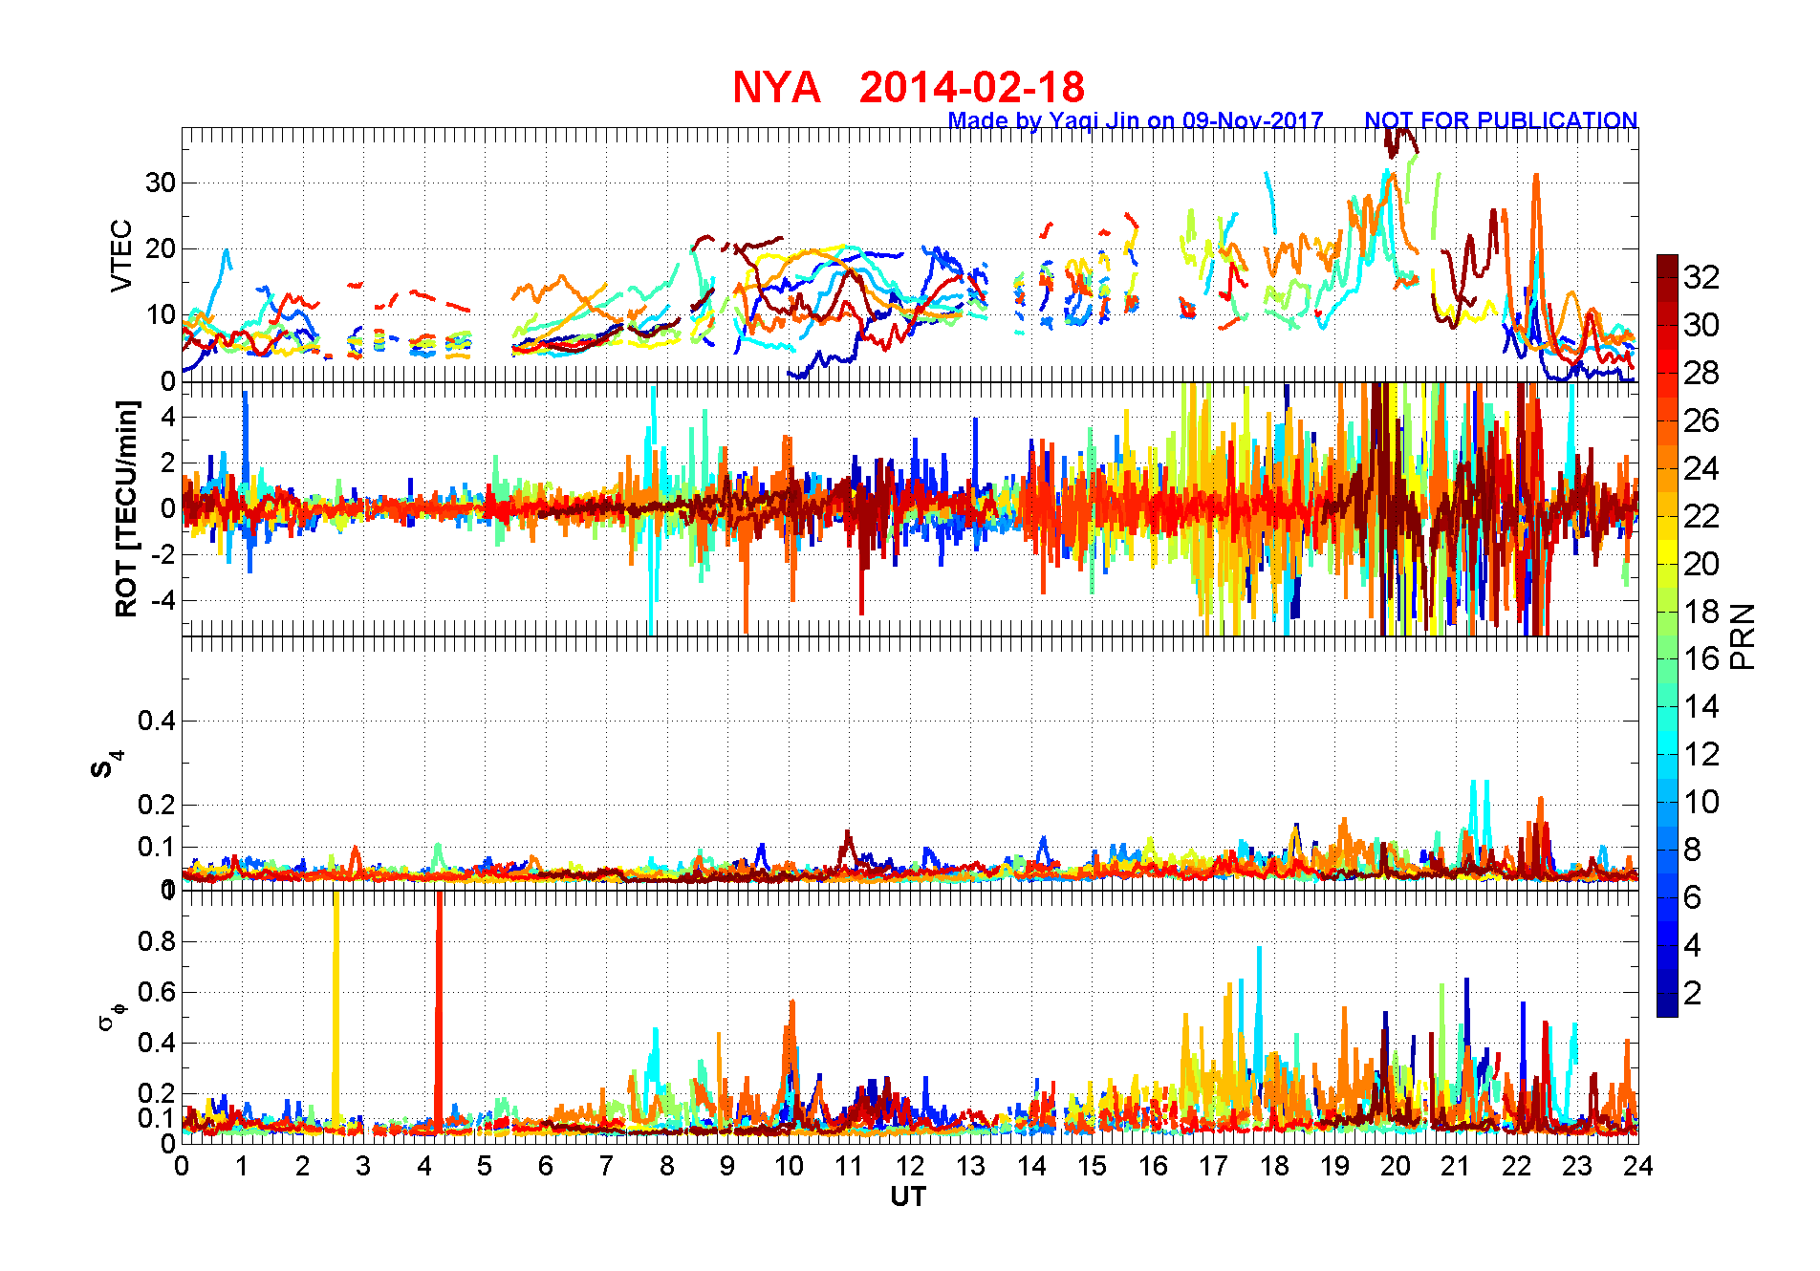Click x-axis hour tick label 15
The width and height of the screenshot is (1820, 1271).
[1092, 1166]
